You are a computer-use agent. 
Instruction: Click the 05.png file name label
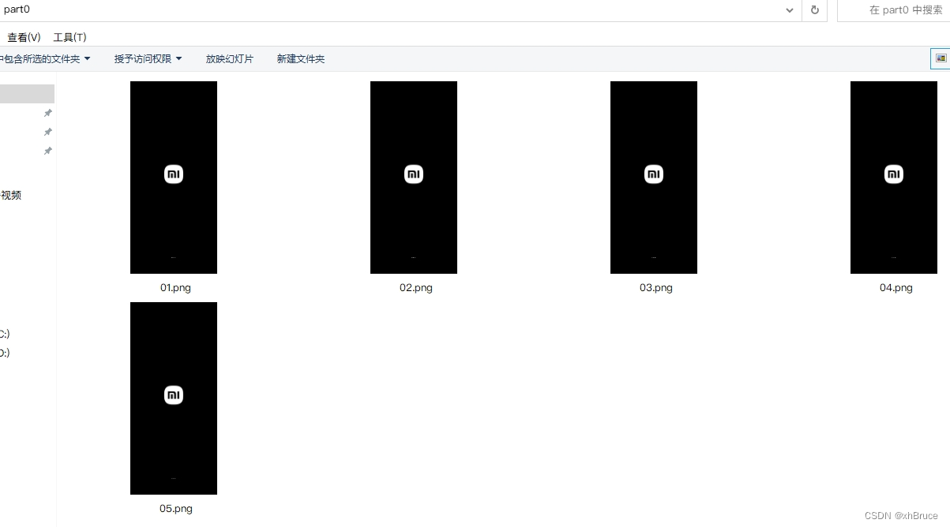click(176, 509)
